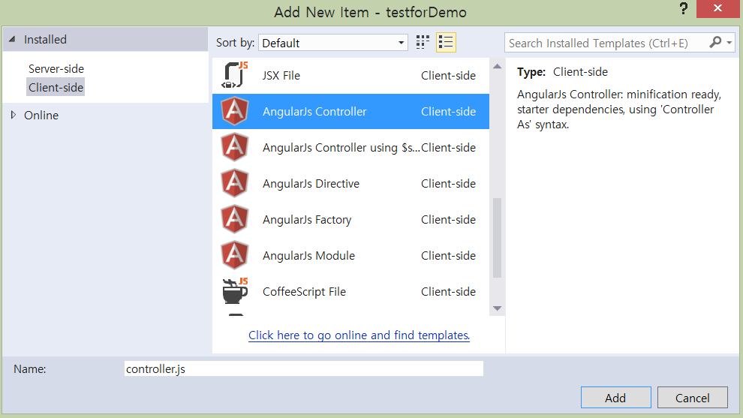
Task: Switch to medium icons list view
Action: [x=446, y=42]
